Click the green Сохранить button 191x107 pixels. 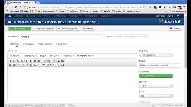tap(20, 29)
